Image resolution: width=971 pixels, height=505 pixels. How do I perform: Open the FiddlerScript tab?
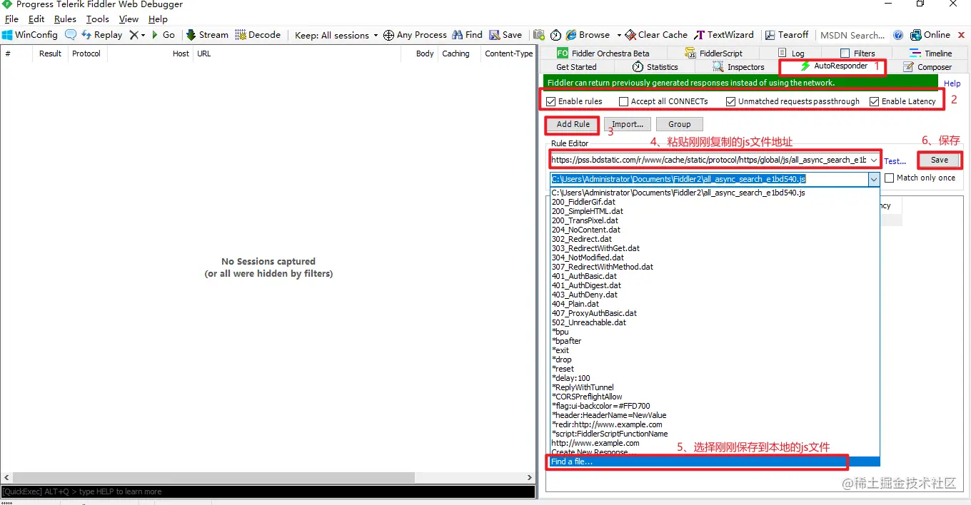713,53
